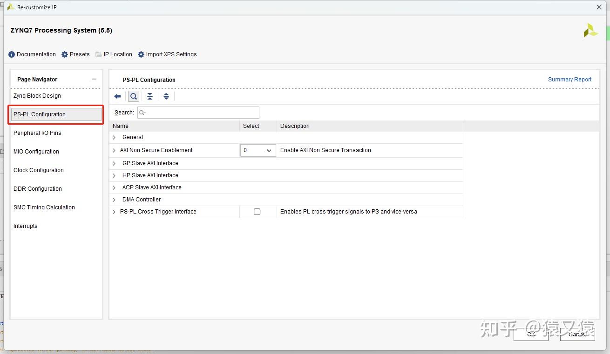
Task: Collapse the Page Navigator panel
Action: pyautogui.click(x=94, y=79)
